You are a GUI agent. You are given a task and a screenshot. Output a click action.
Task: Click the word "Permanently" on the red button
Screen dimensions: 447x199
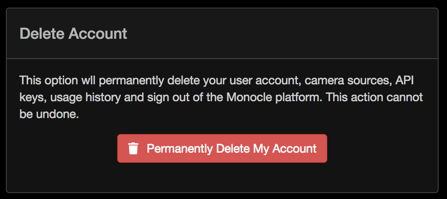pyautogui.click(x=180, y=149)
